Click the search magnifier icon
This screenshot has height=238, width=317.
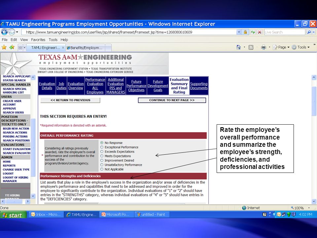(309, 32)
